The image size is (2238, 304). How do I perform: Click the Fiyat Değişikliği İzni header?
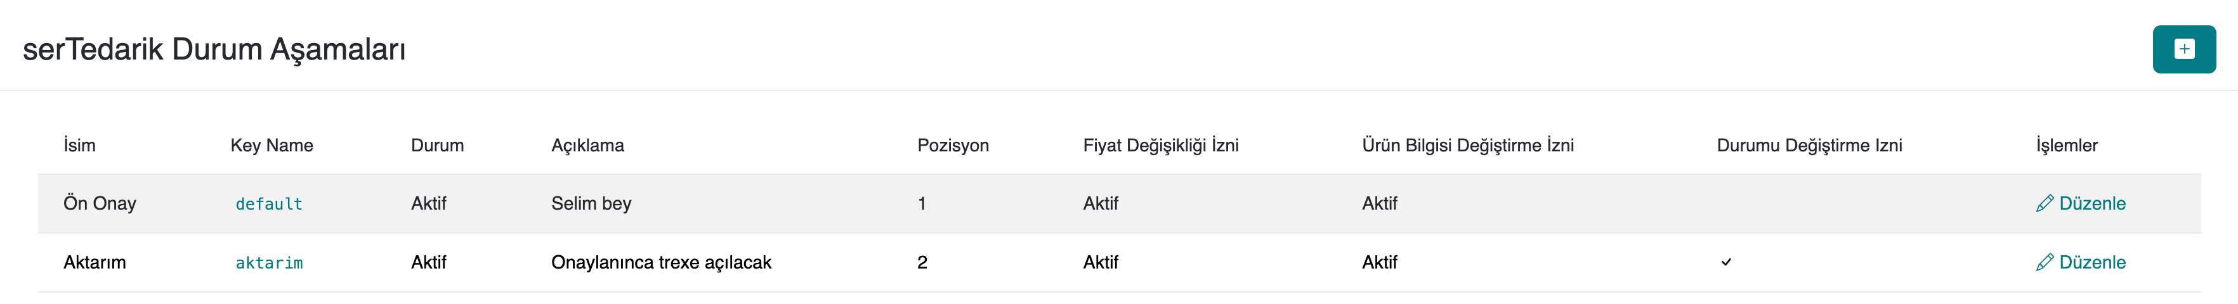pos(1160,145)
